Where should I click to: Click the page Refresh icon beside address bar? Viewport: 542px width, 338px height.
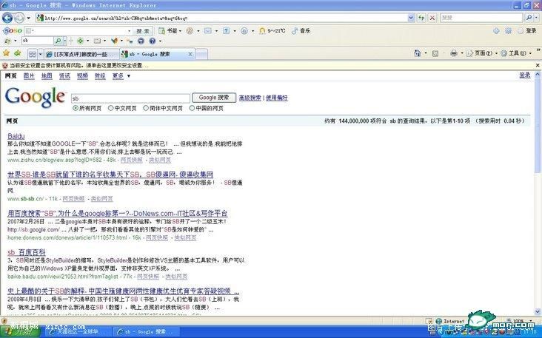421,17
